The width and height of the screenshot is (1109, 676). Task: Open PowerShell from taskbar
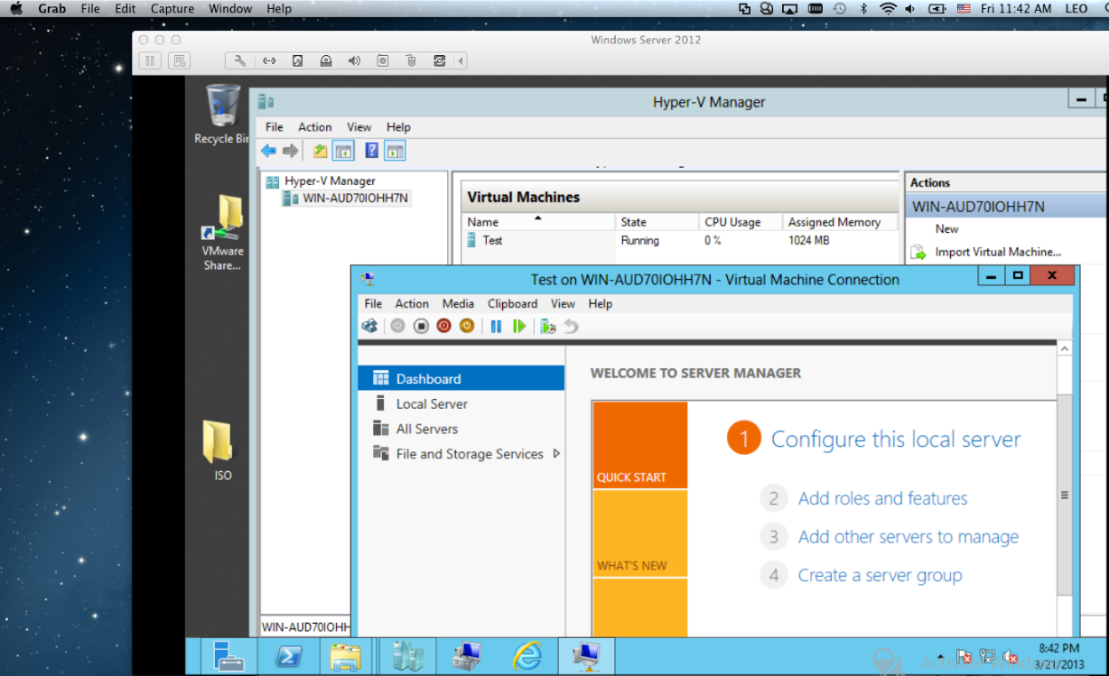click(x=289, y=656)
